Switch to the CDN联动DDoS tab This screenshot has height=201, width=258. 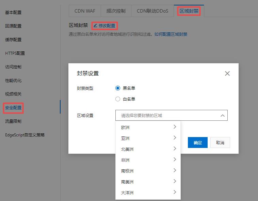[152, 11]
